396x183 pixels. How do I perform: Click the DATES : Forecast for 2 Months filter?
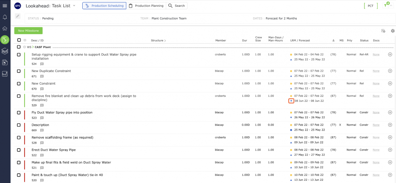[x=275, y=18]
